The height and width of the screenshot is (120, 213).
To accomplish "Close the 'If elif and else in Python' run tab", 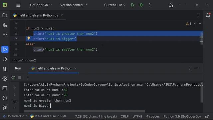I will tap(75, 68).
